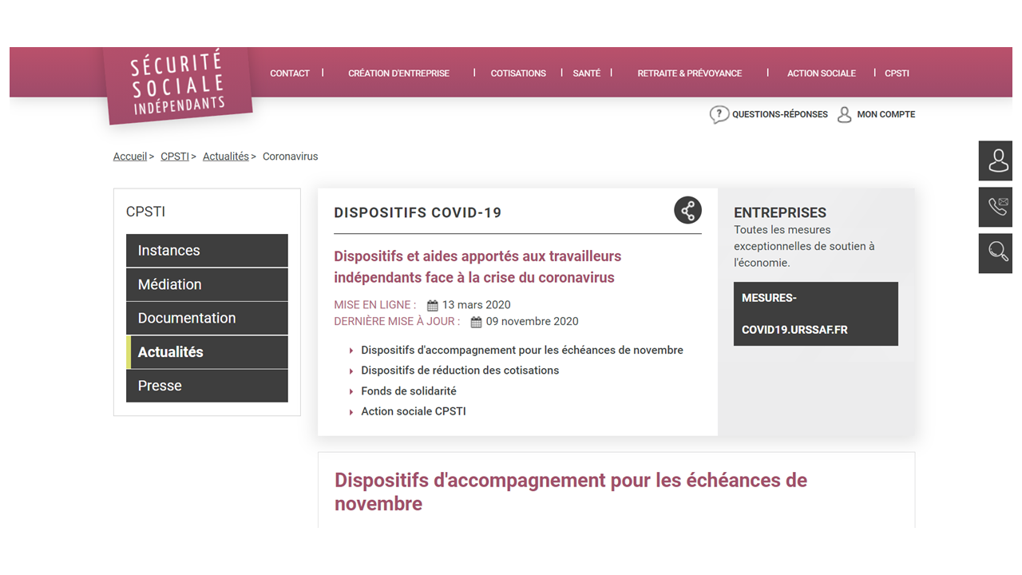The image size is (1022, 575).
Task: Follow the Actualités breadcrumb link
Action: coord(225,157)
